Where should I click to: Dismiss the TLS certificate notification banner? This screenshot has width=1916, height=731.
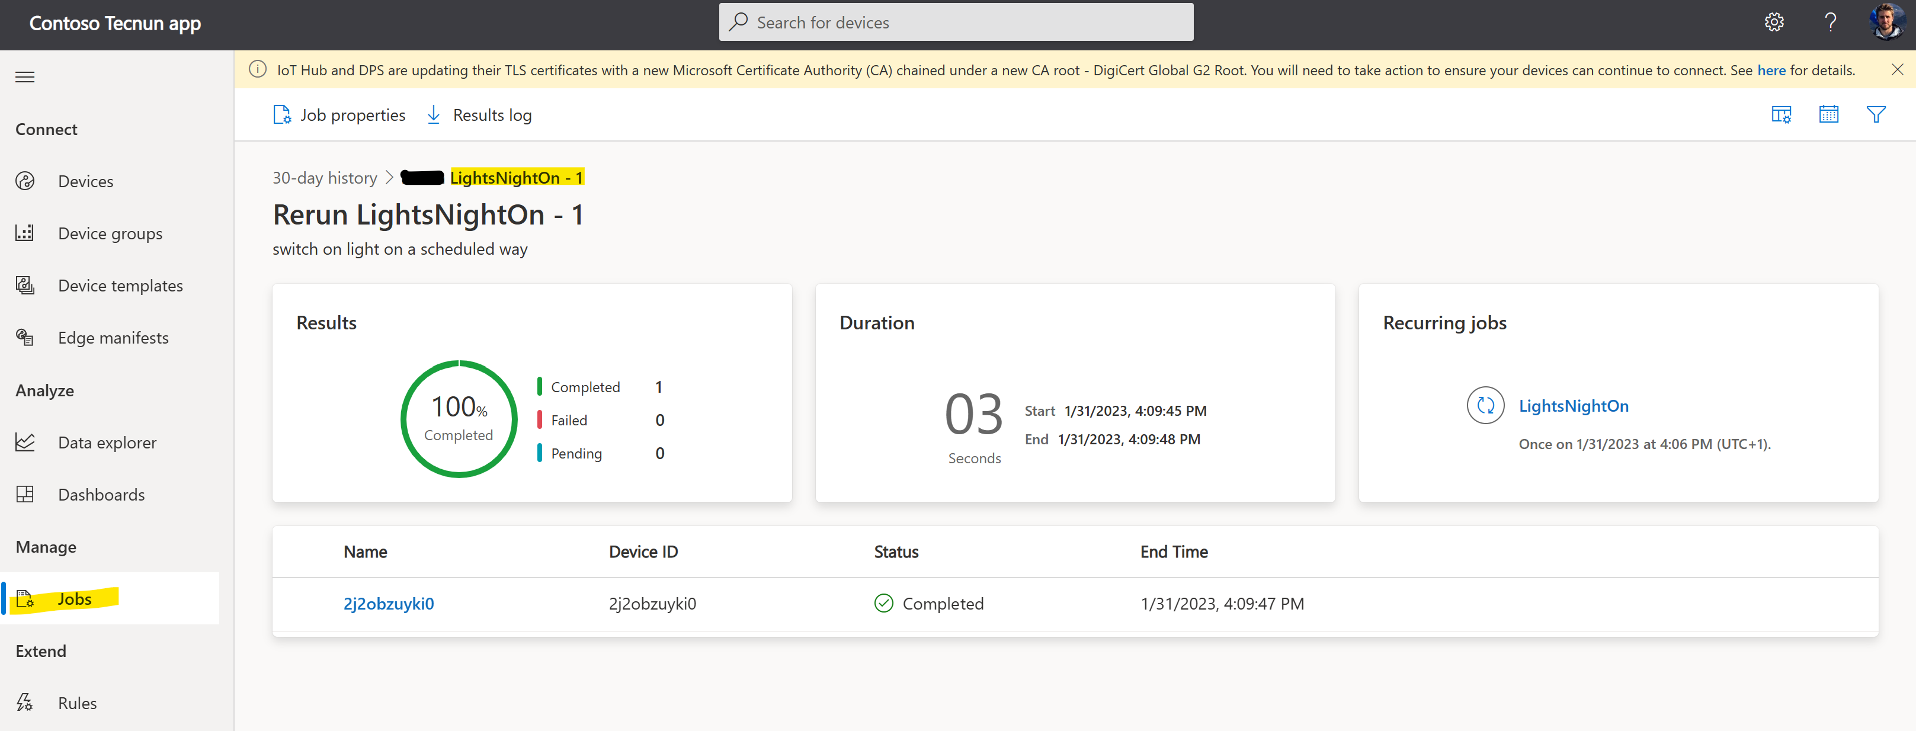[x=1896, y=70]
